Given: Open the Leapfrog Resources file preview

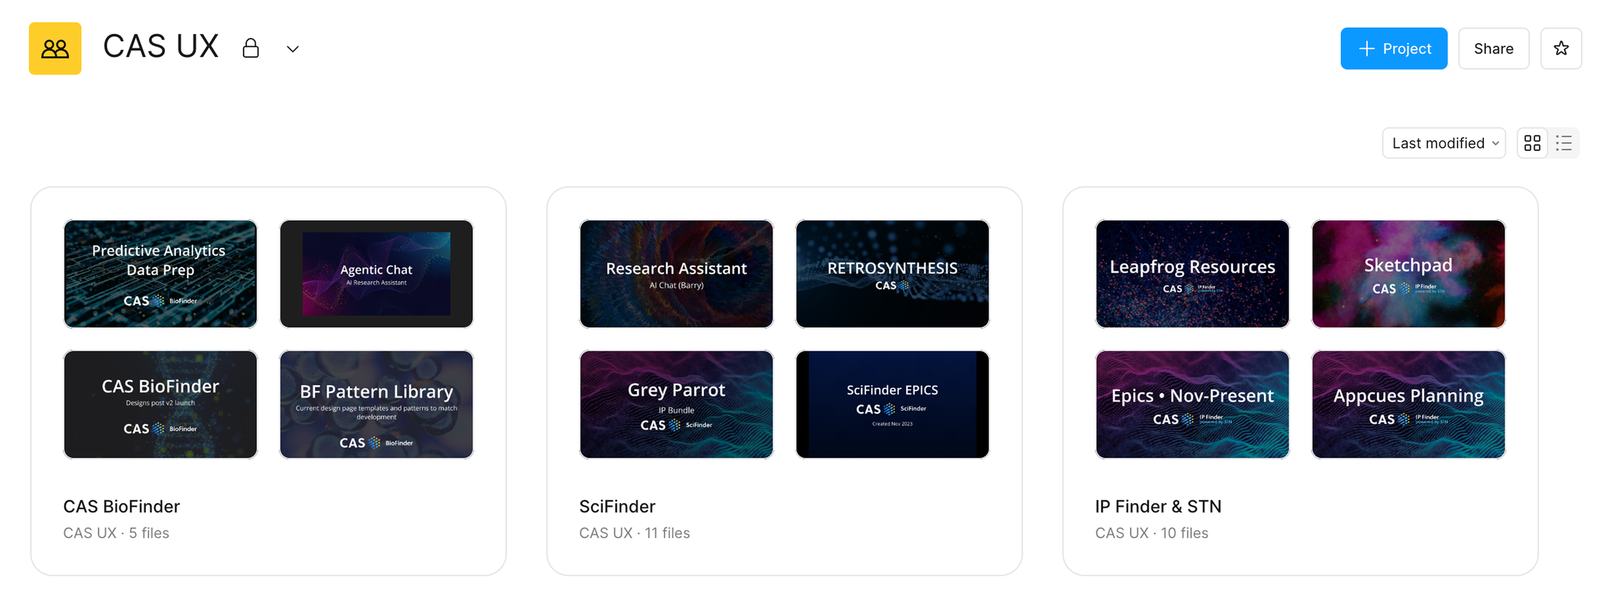Looking at the screenshot, I should [x=1192, y=274].
